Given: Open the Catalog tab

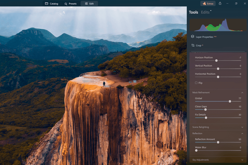Looking at the screenshot, I should click(x=52, y=3).
